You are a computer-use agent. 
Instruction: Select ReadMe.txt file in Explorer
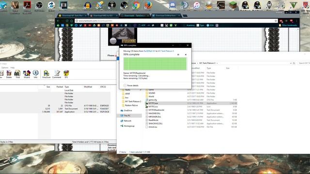tap(152, 120)
